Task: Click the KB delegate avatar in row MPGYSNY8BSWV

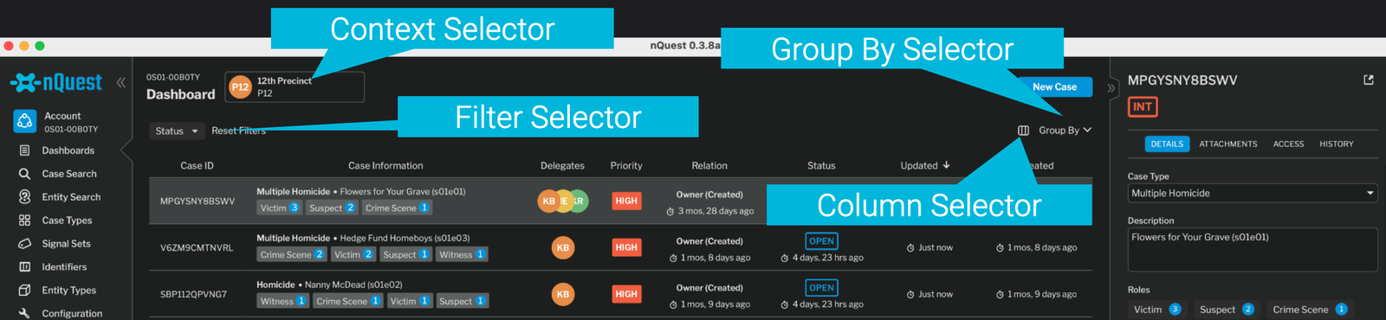Action: coord(547,201)
